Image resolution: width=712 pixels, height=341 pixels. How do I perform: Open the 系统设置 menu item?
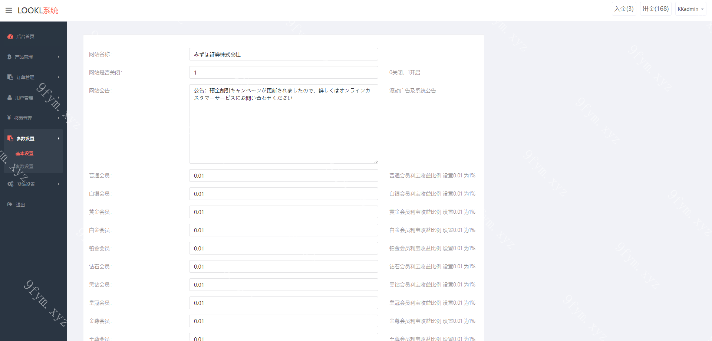[33, 184]
